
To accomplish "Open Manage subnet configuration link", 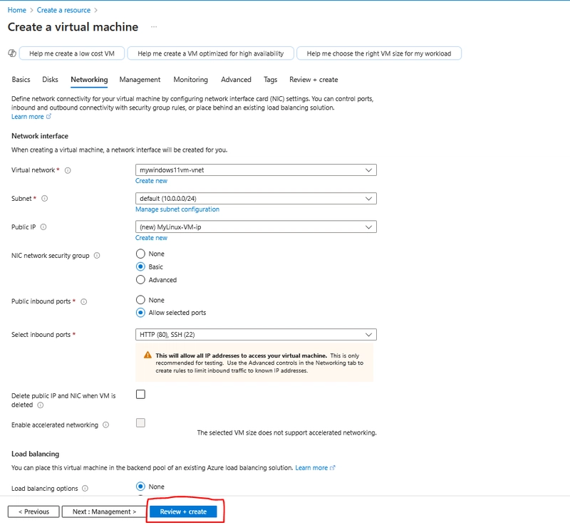I will 177,209.
